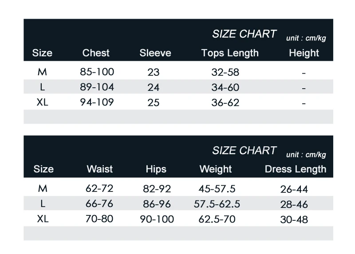Select the Dress Length header
Screen dimensions: 355x254
pyautogui.click(x=296, y=169)
